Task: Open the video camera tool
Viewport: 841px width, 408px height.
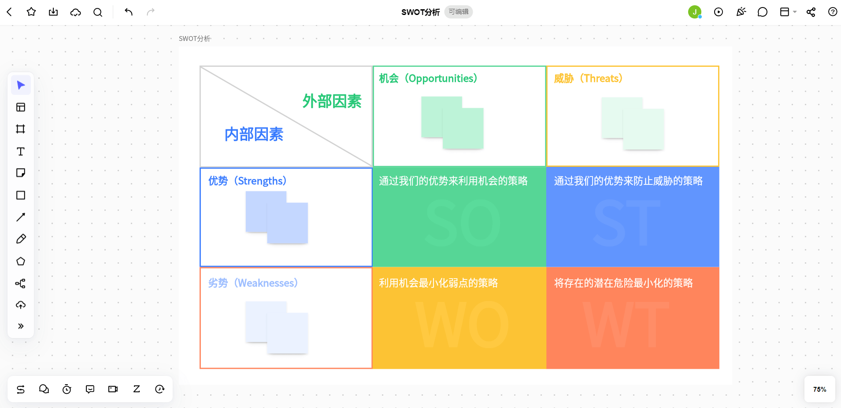Action: (113, 389)
